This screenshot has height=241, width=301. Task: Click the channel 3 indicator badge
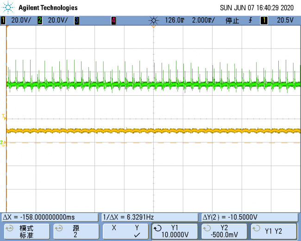point(76,20)
